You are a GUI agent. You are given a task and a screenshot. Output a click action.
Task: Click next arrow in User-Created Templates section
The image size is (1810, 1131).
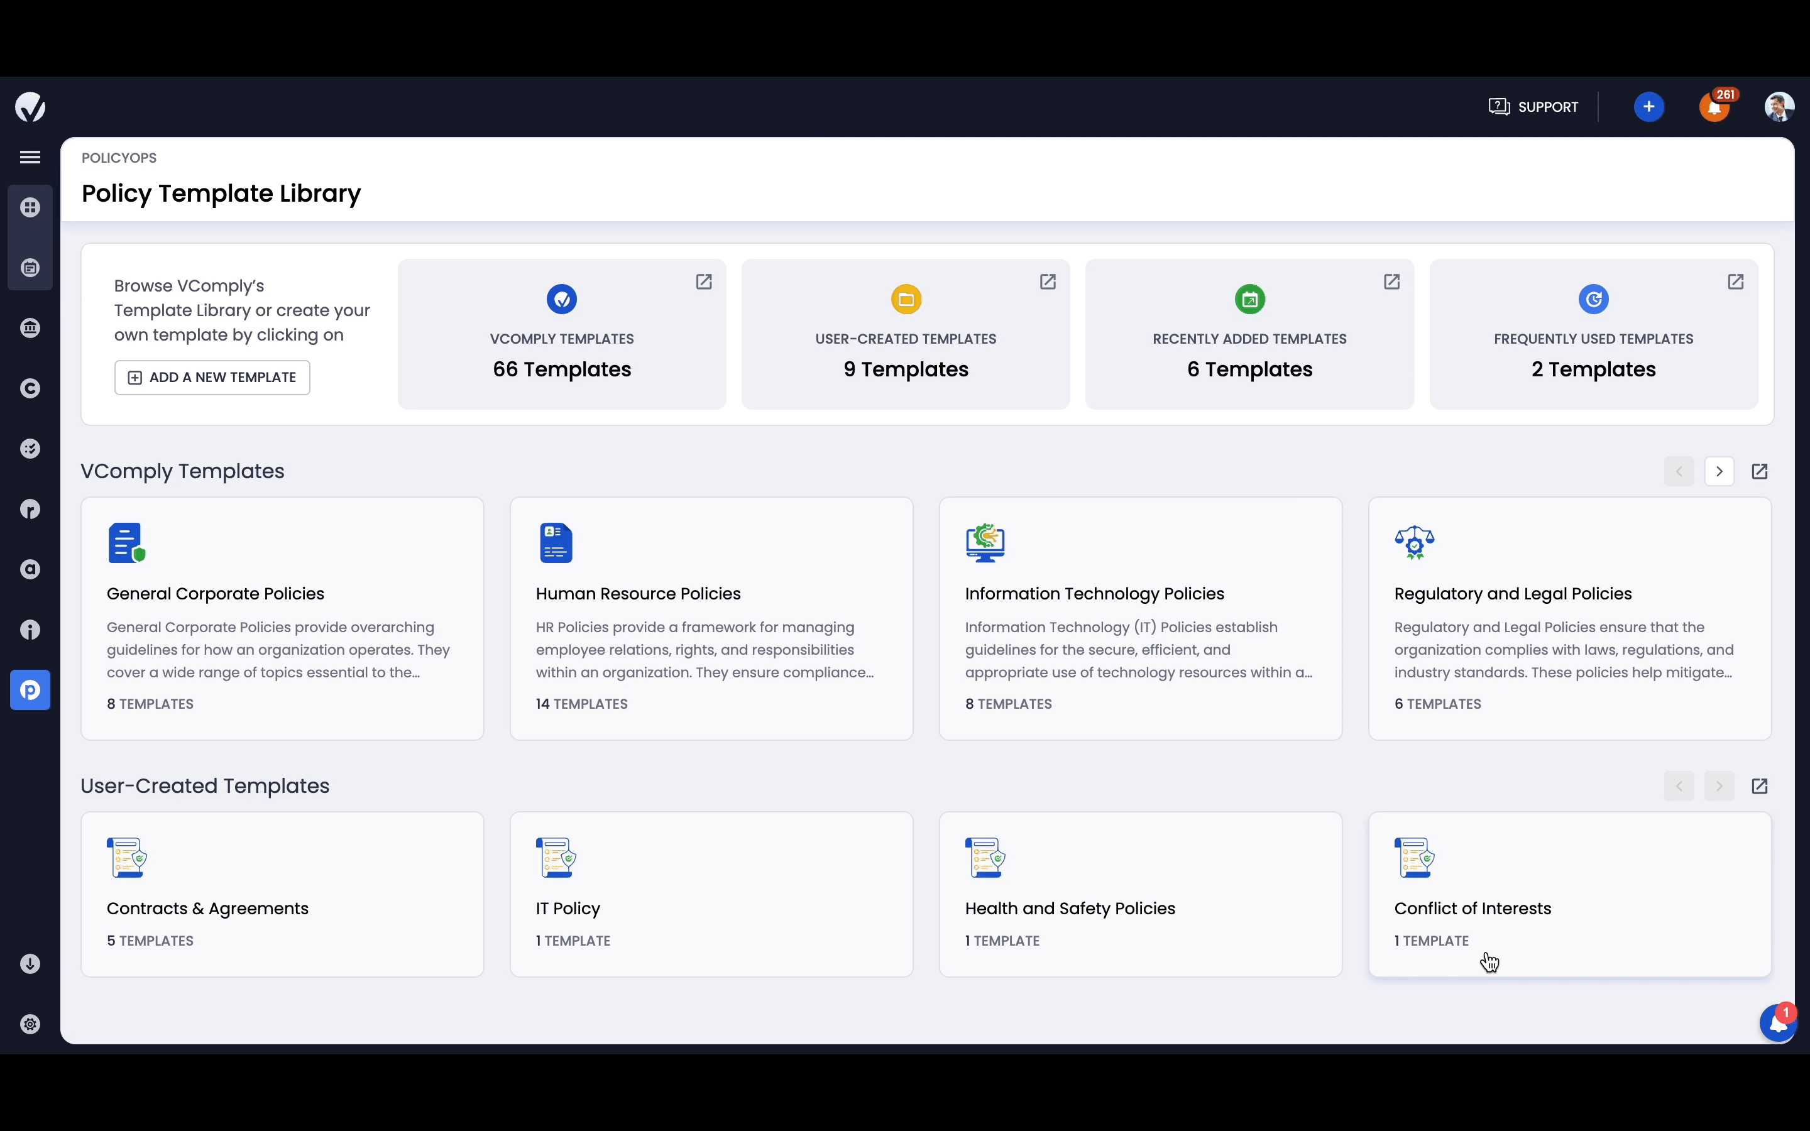click(x=1719, y=786)
